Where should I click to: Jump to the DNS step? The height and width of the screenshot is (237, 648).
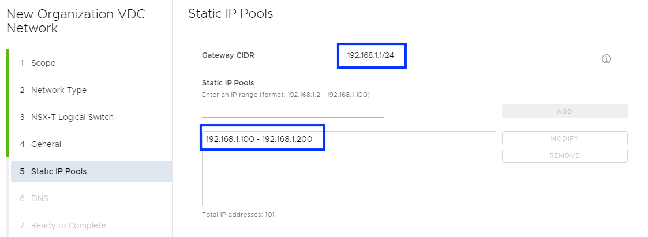40,198
